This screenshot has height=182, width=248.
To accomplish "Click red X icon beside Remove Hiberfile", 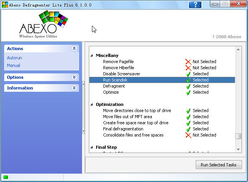I will (x=188, y=68).
